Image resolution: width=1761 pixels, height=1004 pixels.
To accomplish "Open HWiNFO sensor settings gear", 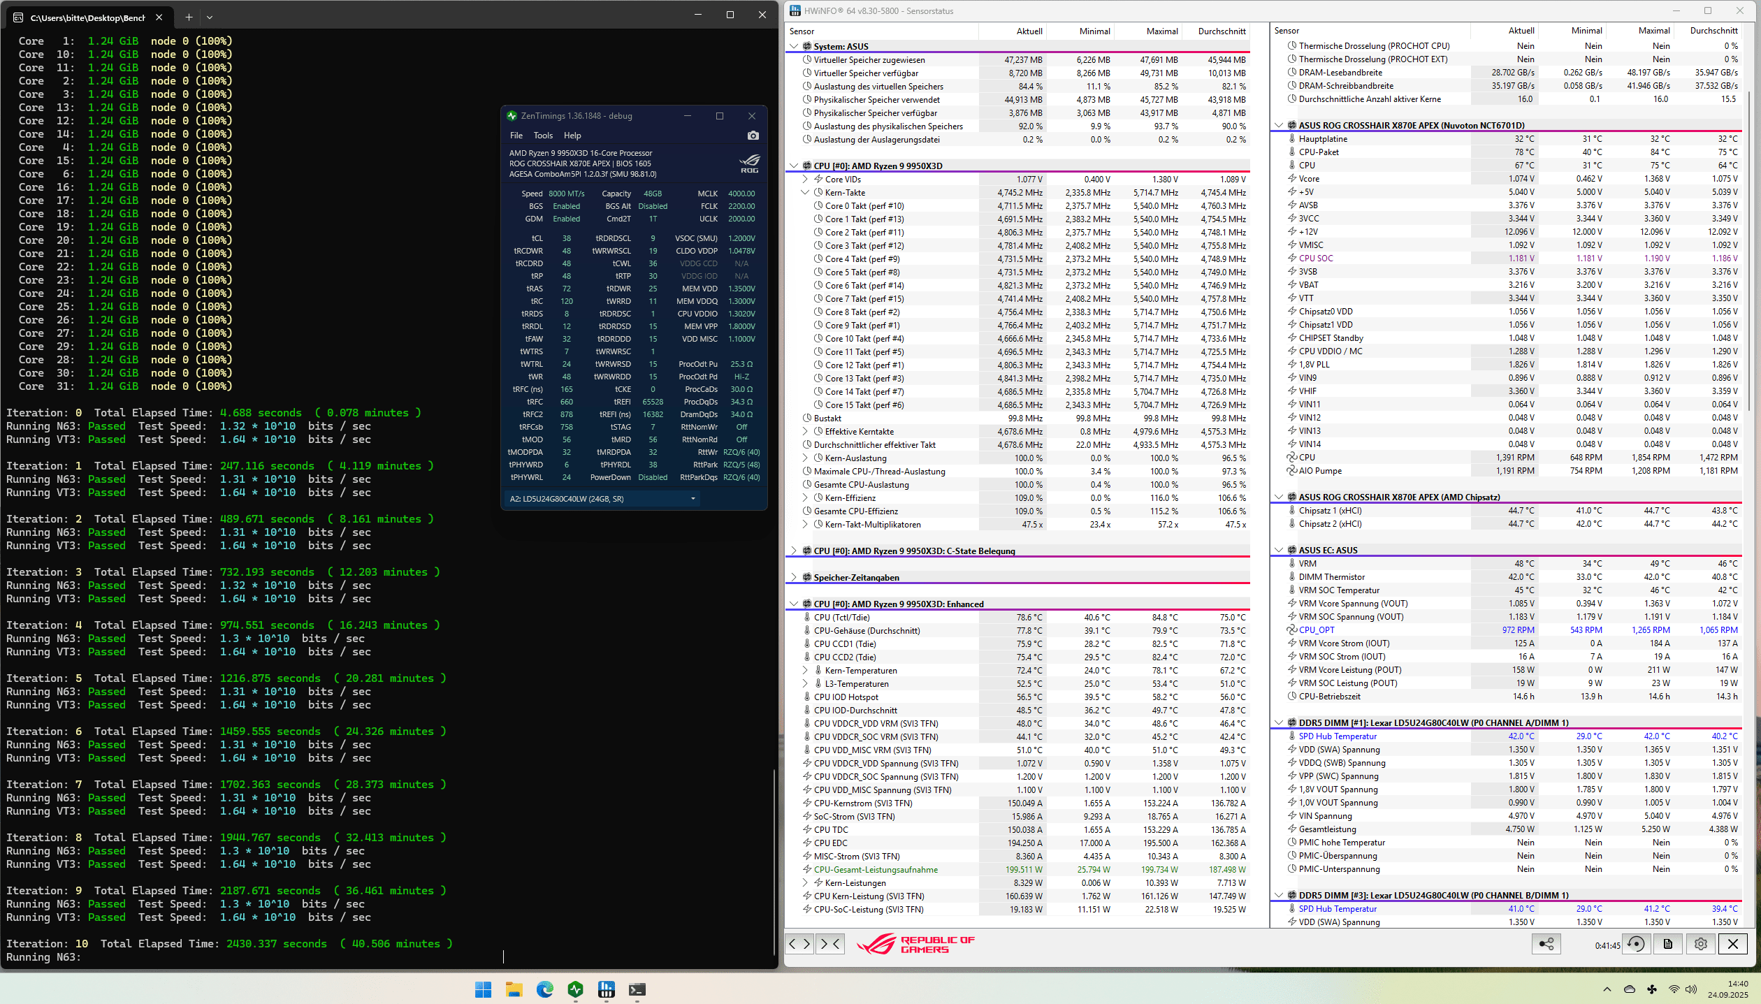I will (1700, 944).
